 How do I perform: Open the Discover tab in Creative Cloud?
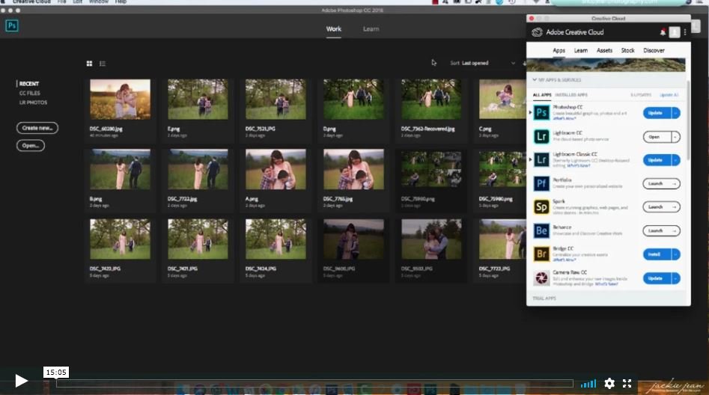(x=654, y=51)
